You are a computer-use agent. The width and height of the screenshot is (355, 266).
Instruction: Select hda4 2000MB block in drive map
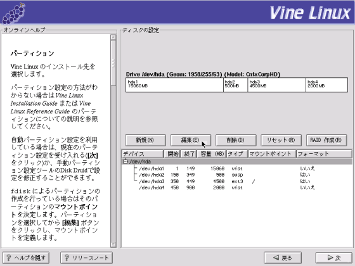click(x=326, y=85)
